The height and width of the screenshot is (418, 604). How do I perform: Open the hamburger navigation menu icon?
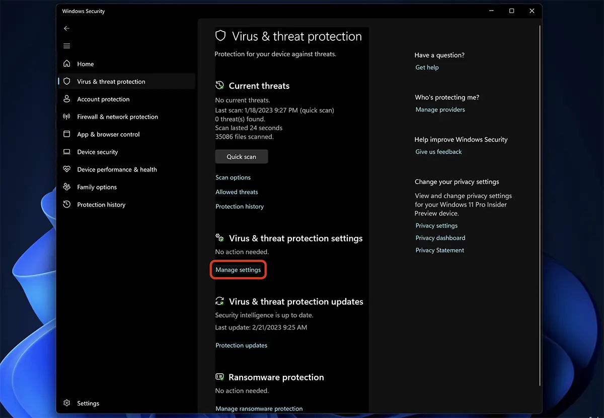coord(66,46)
